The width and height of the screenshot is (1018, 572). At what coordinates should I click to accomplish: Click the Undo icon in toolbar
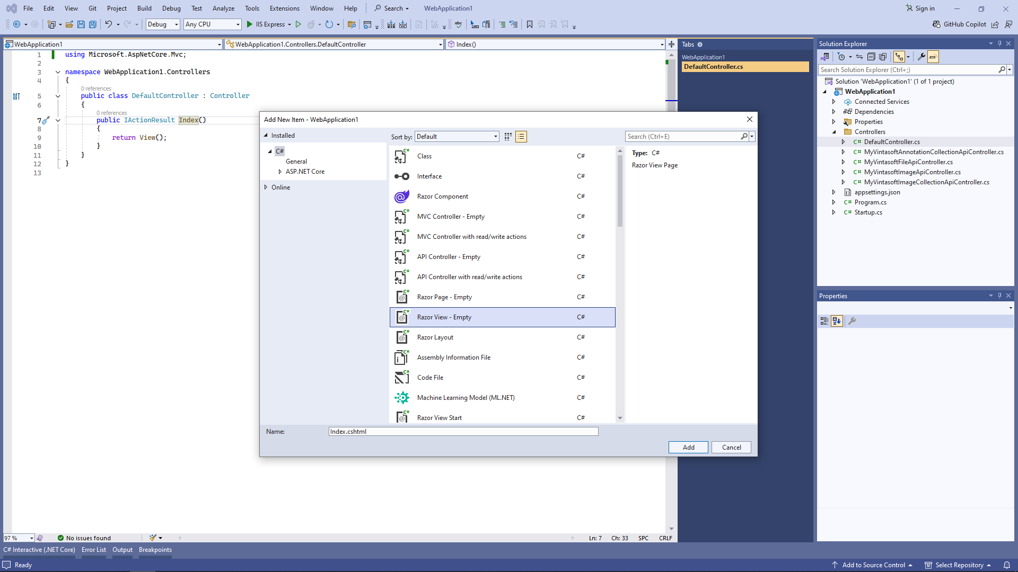[x=108, y=24]
